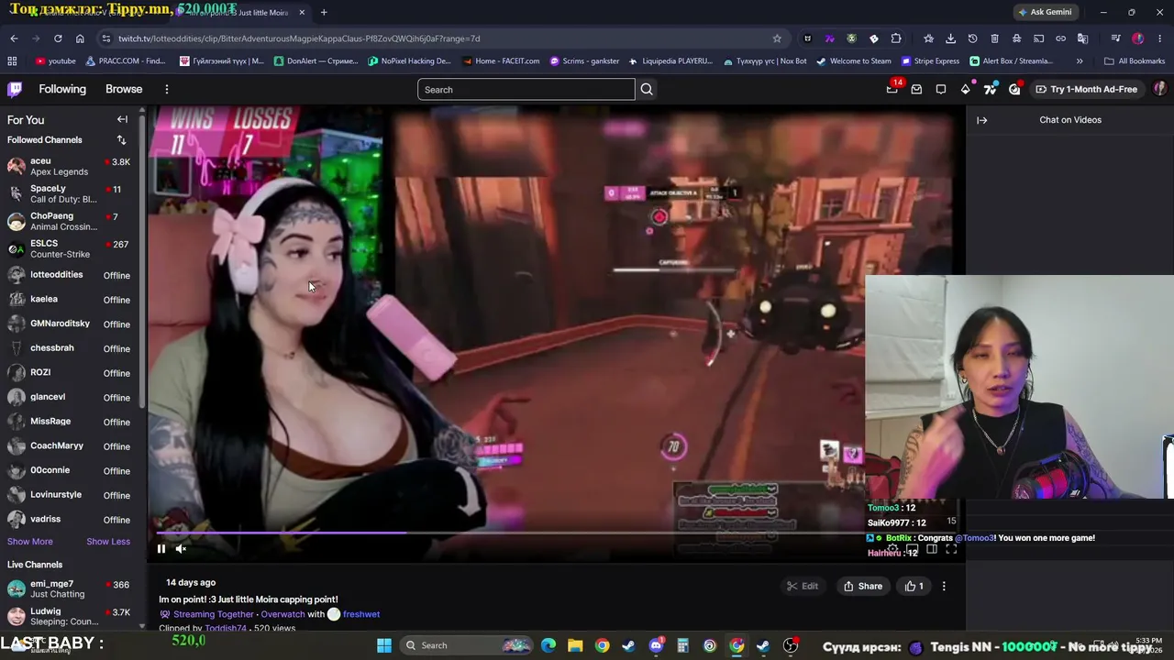Go back in the browser

point(14,38)
